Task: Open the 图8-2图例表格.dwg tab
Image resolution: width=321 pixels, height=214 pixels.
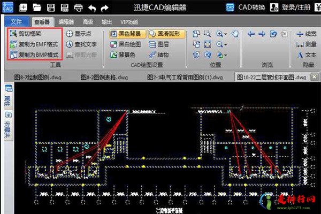Action: click(x=104, y=78)
